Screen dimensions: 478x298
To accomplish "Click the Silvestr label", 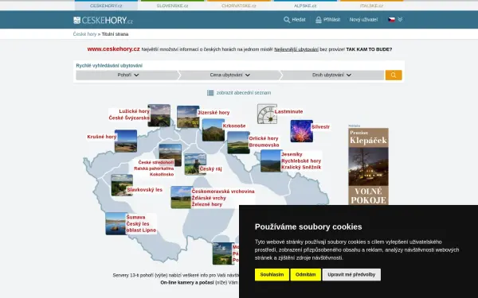I will coord(320,127).
